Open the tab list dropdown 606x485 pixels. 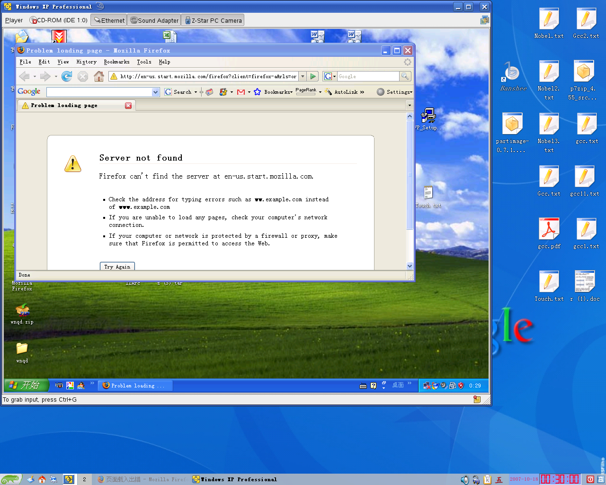[x=410, y=105]
